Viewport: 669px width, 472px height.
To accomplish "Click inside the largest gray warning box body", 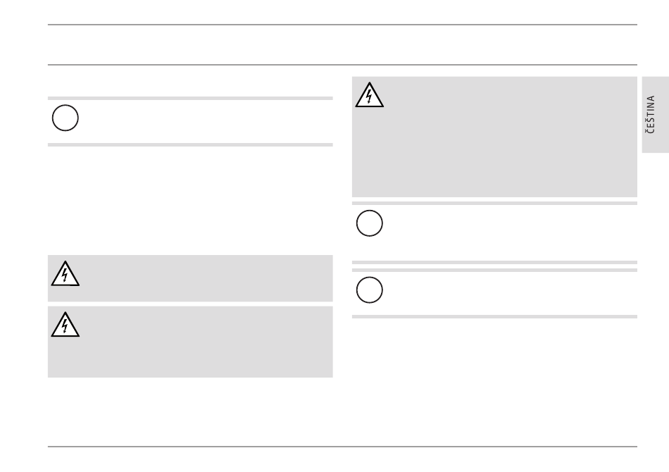I will pos(494,137).
